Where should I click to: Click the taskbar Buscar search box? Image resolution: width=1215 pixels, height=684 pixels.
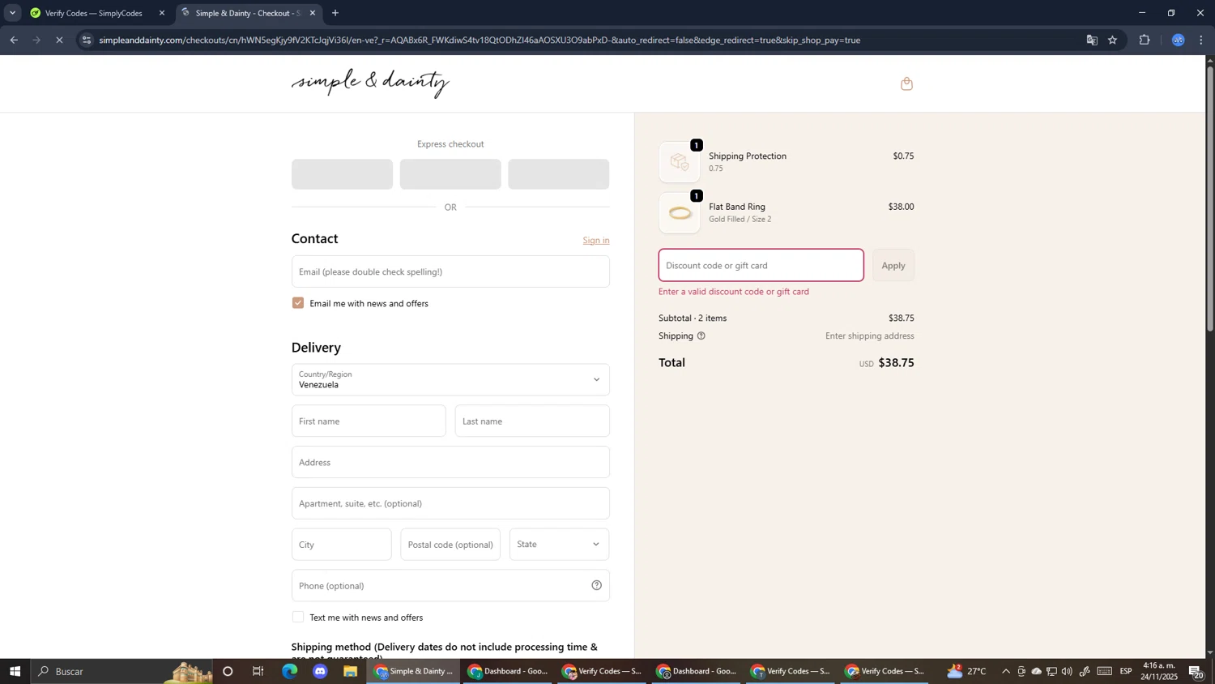(122, 671)
